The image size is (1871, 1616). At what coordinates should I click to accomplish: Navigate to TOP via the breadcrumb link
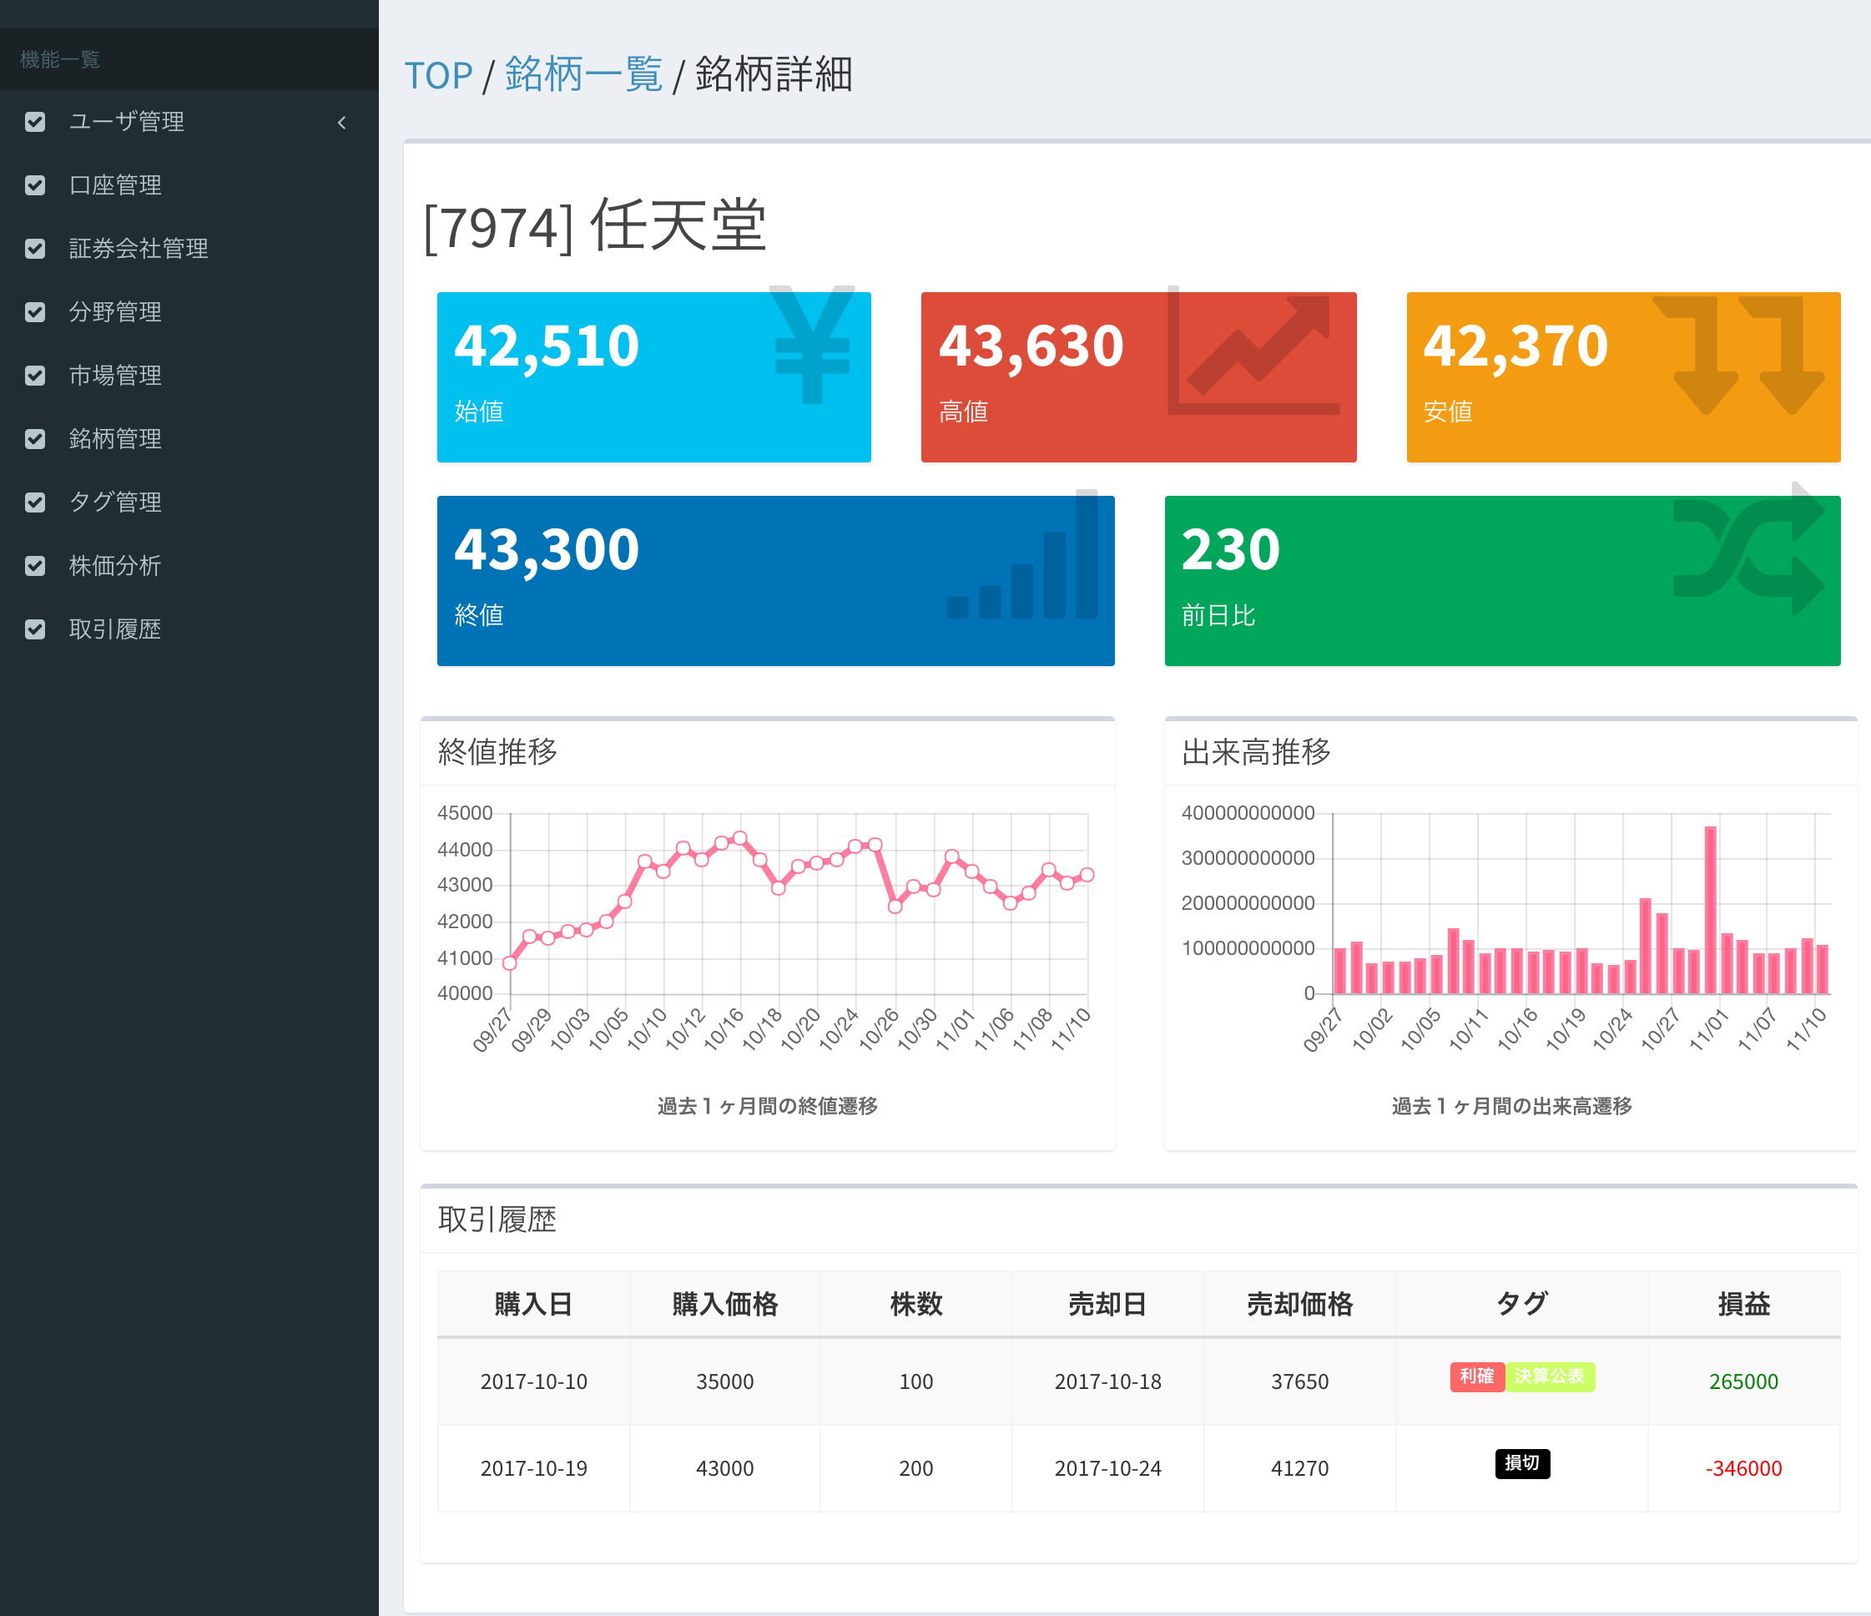pos(439,76)
